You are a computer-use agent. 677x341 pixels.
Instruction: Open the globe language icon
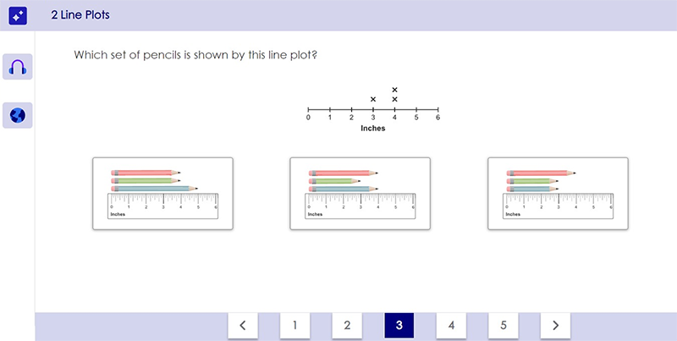click(18, 115)
